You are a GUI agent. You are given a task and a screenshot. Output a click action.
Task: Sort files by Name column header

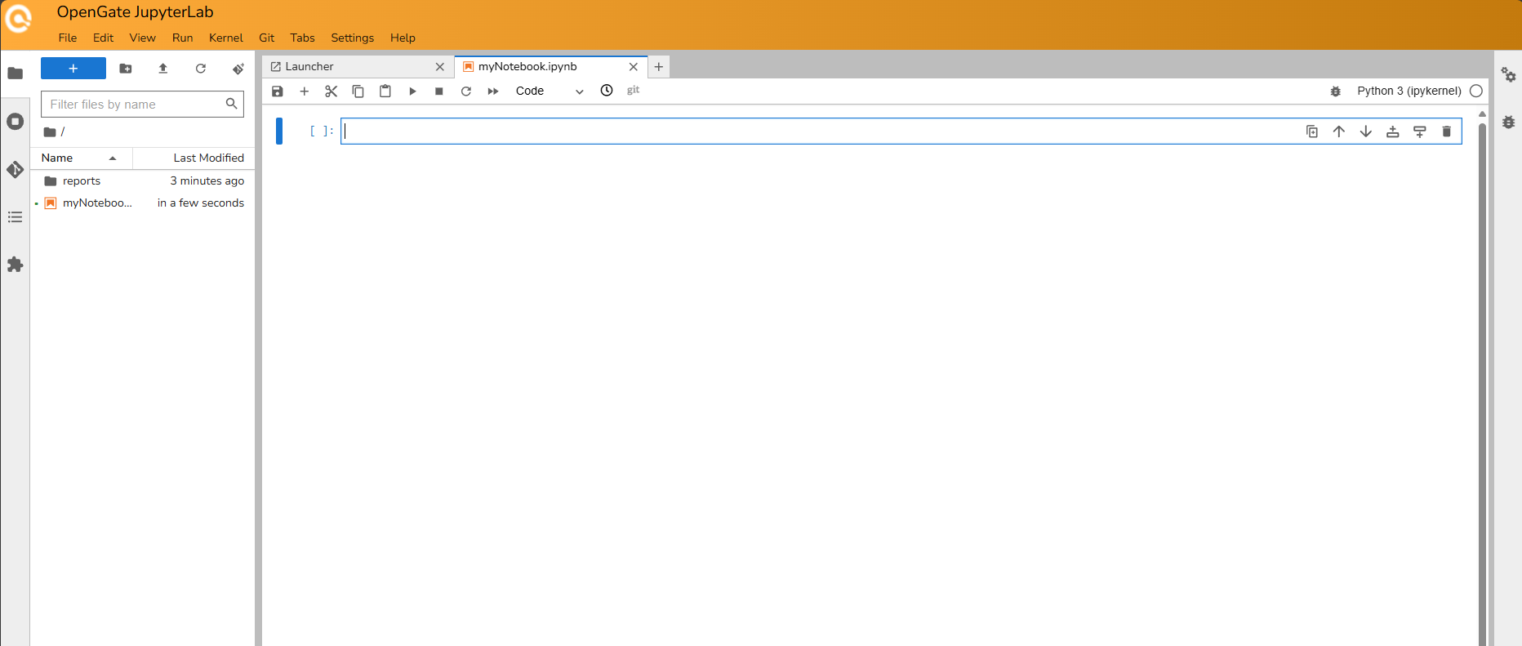click(x=58, y=158)
